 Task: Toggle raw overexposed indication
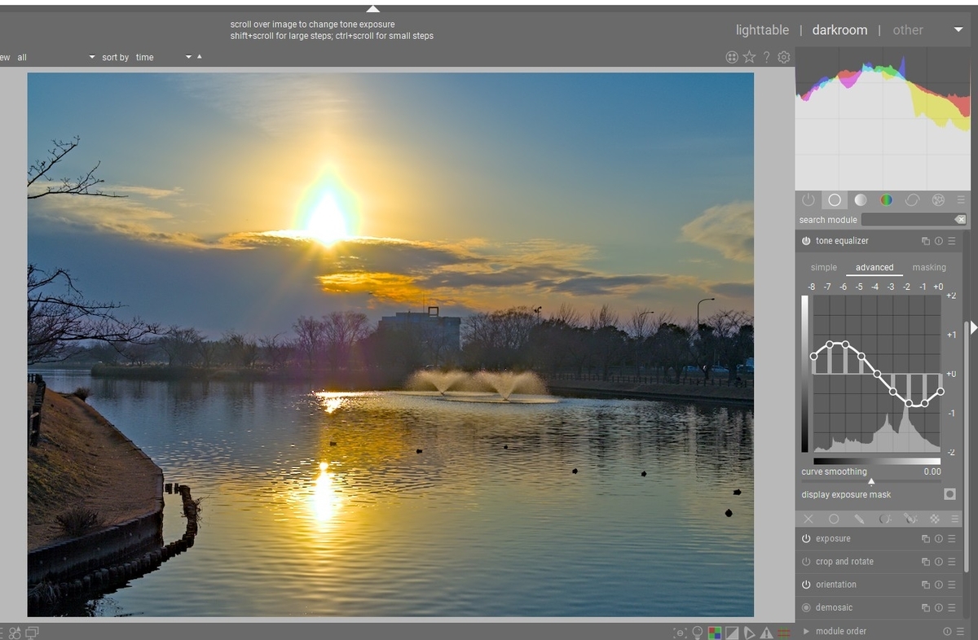714,633
